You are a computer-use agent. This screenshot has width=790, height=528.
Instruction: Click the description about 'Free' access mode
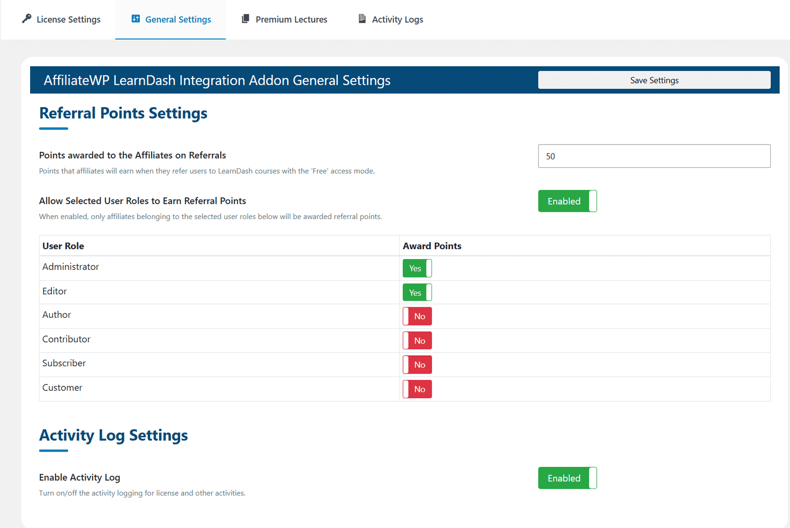coord(207,171)
